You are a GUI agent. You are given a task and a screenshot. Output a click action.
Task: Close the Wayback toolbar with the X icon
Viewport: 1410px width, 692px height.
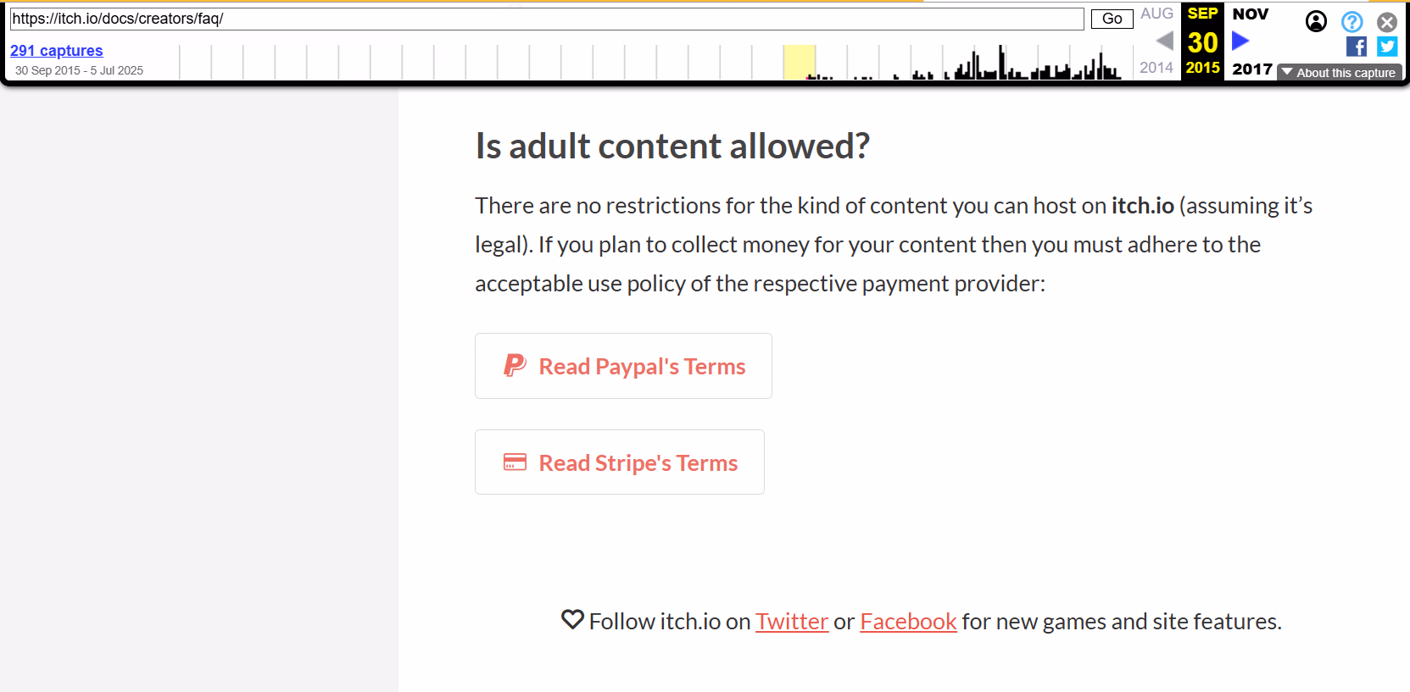[x=1387, y=22]
